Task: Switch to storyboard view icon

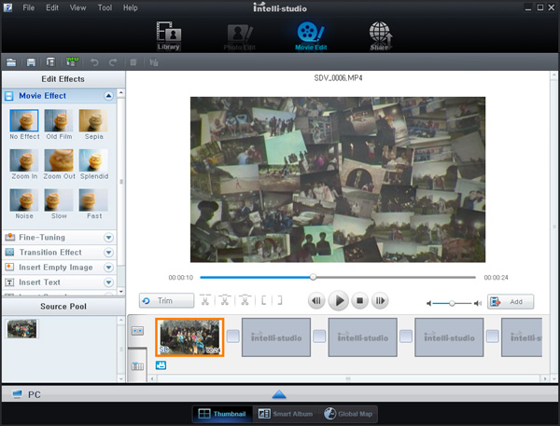Action: tap(137, 331)
